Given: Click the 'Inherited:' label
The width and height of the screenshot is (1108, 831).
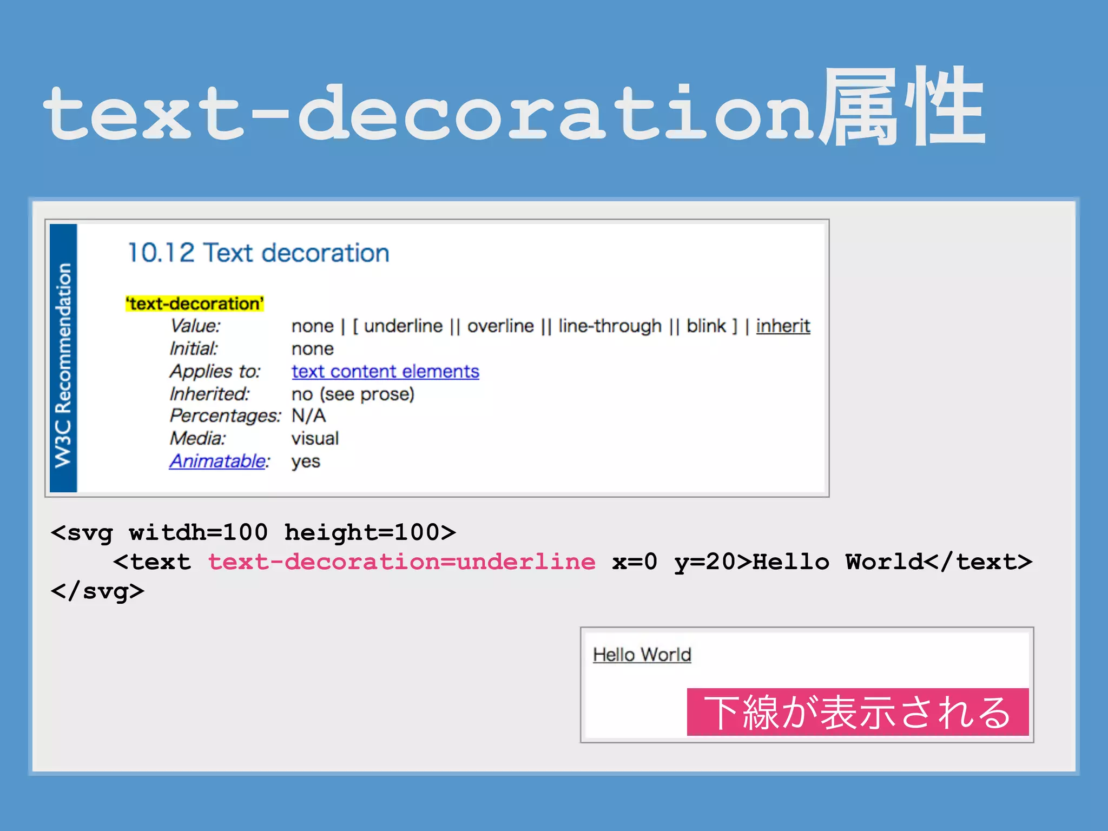Looking at the screenshot, I should (x=209, y=394).
